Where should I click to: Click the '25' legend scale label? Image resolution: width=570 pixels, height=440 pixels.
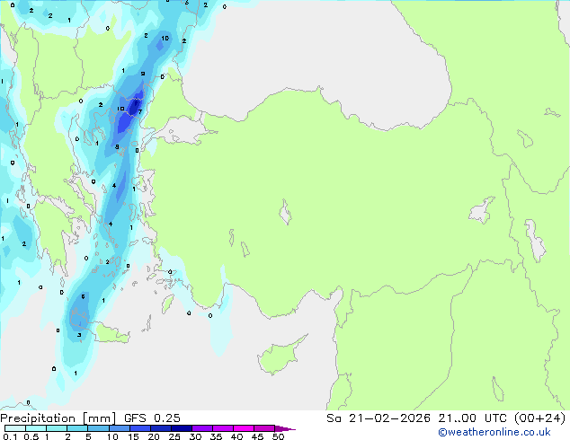click(x=174, y=436)
